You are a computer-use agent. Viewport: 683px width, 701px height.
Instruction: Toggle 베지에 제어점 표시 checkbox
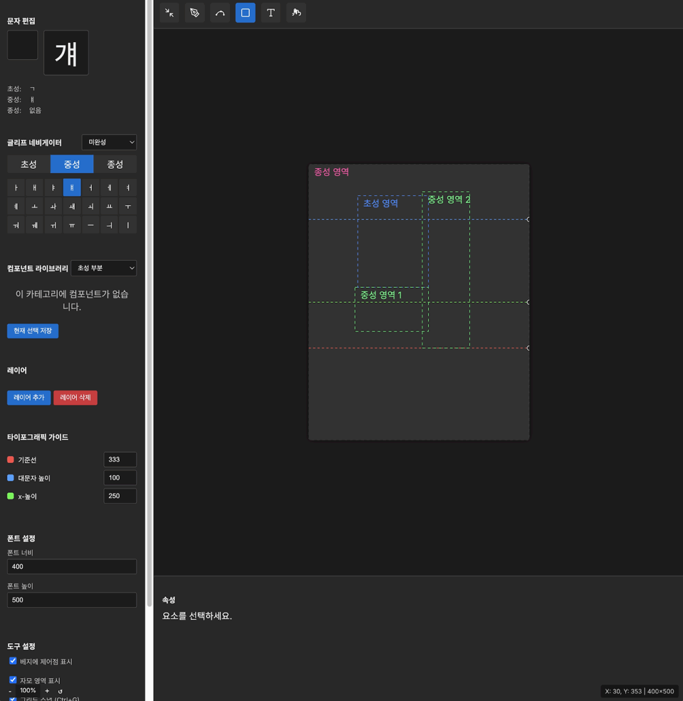[13, 661]
